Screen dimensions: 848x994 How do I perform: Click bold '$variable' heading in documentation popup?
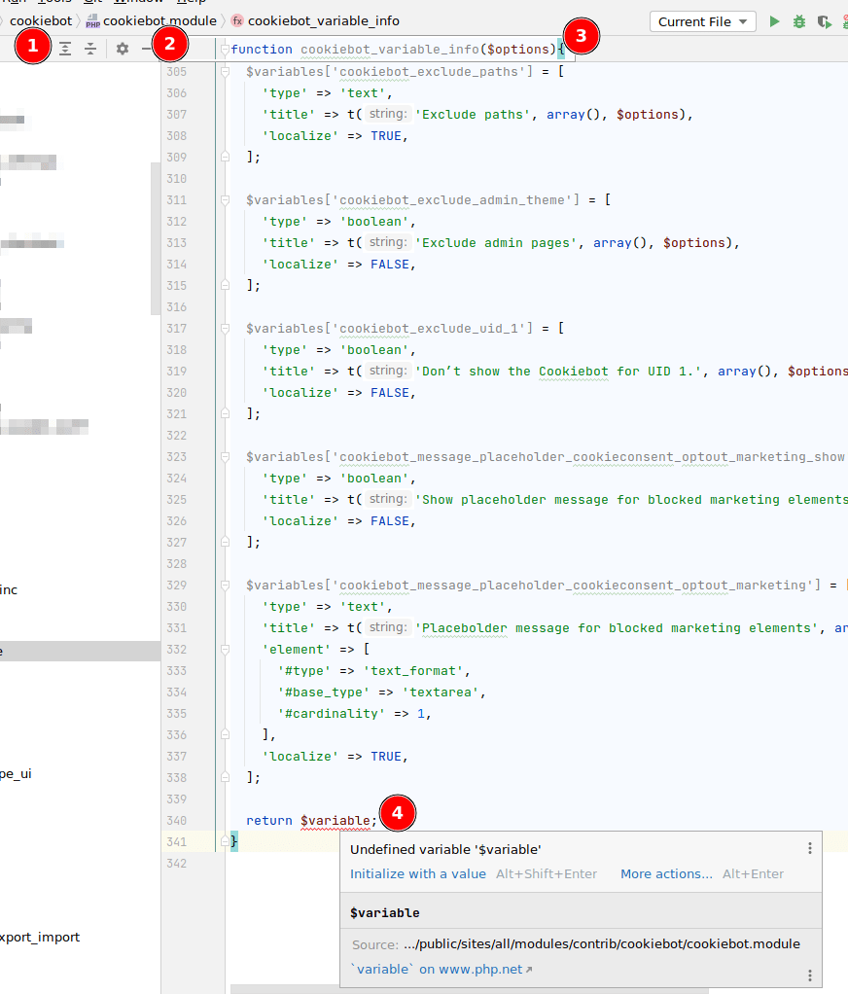(x=385, y=913)
